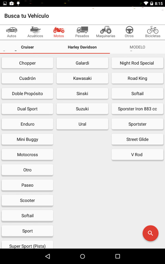Tap the Motos motorcycle icon
Viewport: 165px width, 264px height.
point(59,30)
